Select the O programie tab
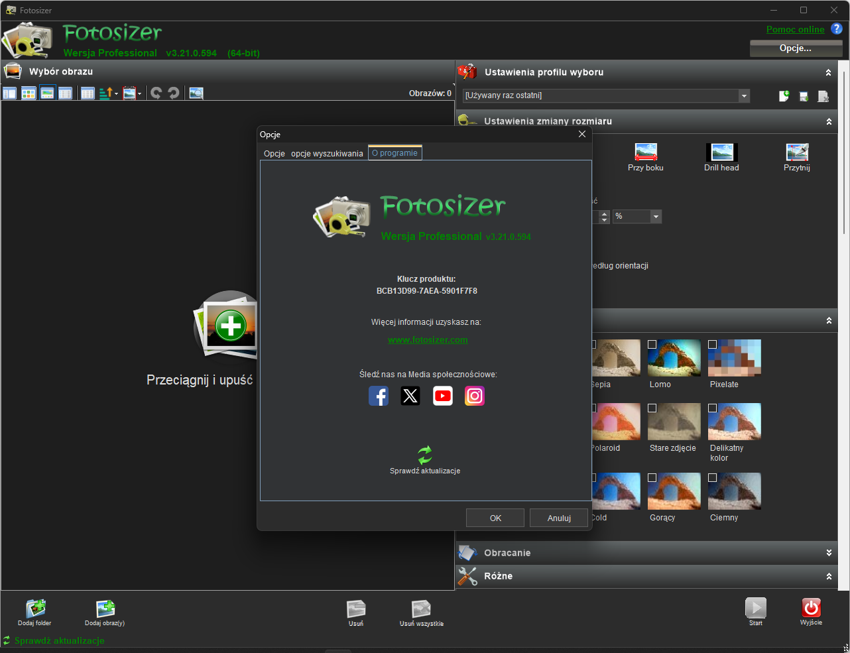Screen dimensions: 850x653 click(395, 153)
